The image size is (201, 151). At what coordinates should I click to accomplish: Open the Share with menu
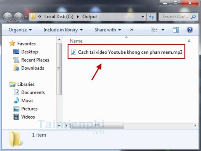point(108,30)
